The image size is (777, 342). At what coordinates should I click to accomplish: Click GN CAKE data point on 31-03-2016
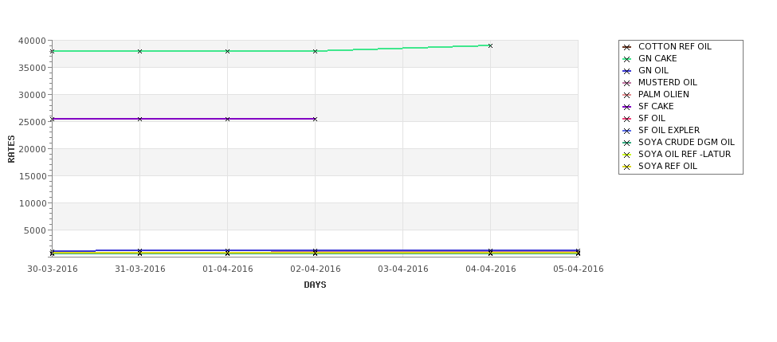coord(139,51)
